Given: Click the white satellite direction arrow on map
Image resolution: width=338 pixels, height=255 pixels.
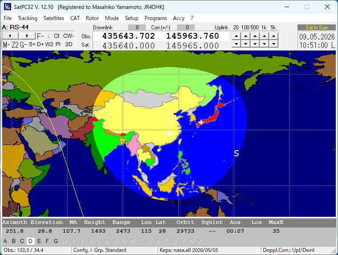Looking at the screenshot, I should pyautogui.click(x=170, y=123).
